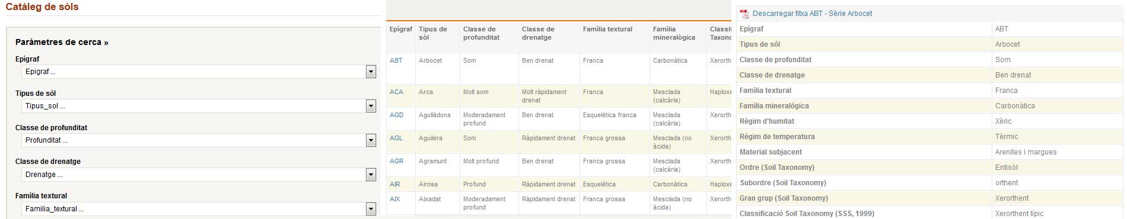Image resolution: width=1127 pixels, height=219 pixels.
Task: Click the Classe de drenatge column header
Action: coord(538,33)
